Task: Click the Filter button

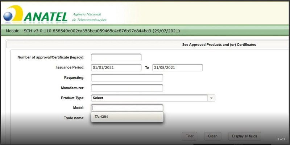Action: (x=190, y=136)
